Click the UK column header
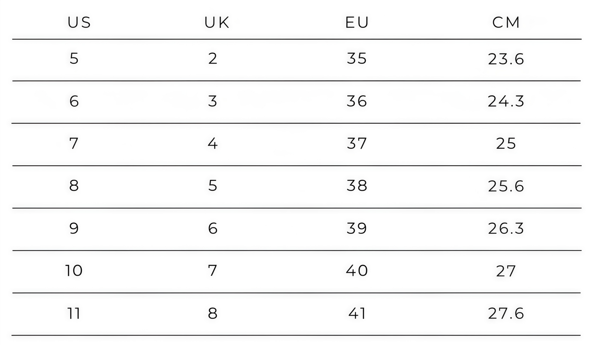 point(217,23)
